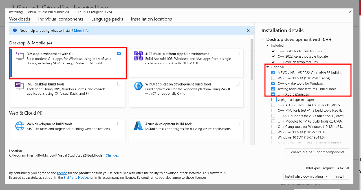This screenshot has width=361, height=190.
Task: Open the license link
Action: (x=62, y=173)
